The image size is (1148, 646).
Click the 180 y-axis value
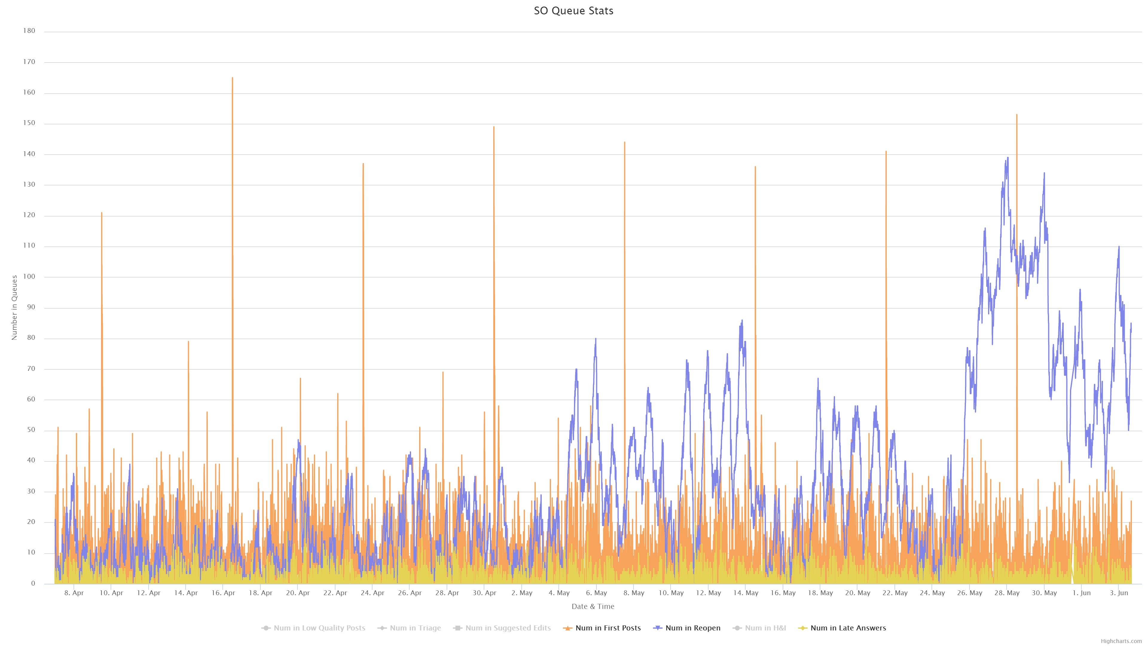pos(29,31)
